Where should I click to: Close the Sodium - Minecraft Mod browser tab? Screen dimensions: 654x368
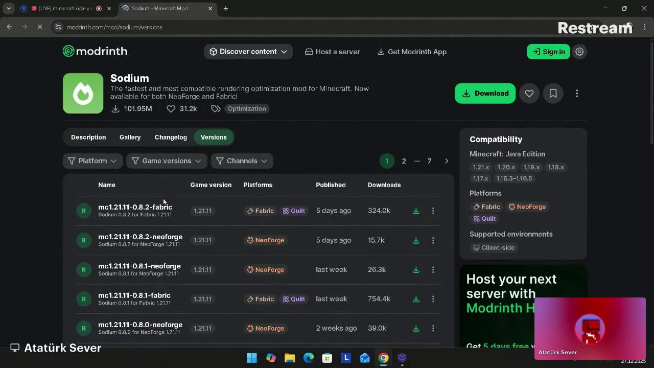211,8
